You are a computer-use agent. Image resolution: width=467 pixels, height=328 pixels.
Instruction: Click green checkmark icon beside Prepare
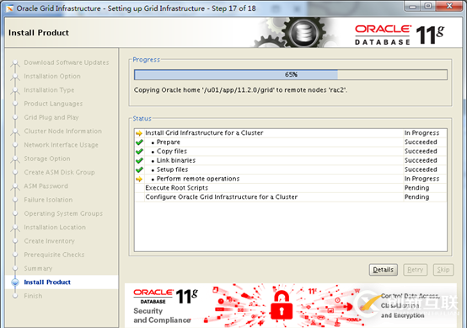139,142
